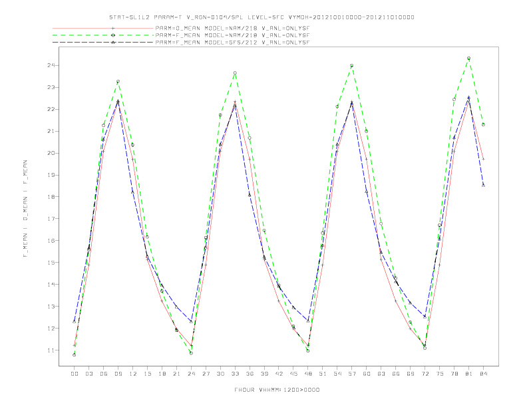Click x-axis tick label 33
Image resolution: width=527 pixels, height=407 pixels.
235,374
